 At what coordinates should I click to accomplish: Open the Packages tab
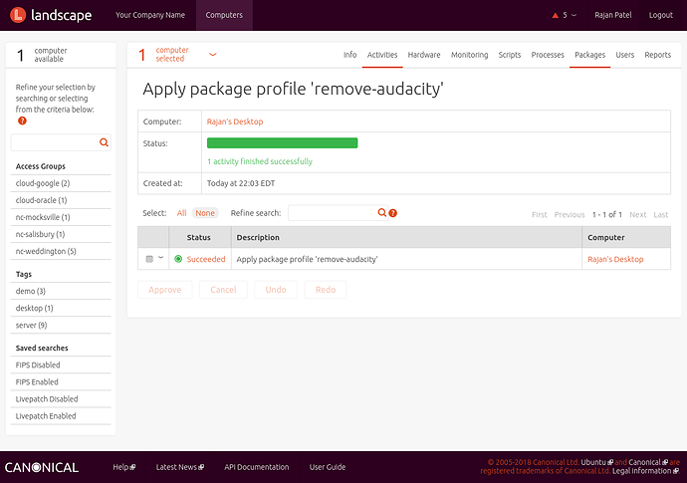pos(589,55)
